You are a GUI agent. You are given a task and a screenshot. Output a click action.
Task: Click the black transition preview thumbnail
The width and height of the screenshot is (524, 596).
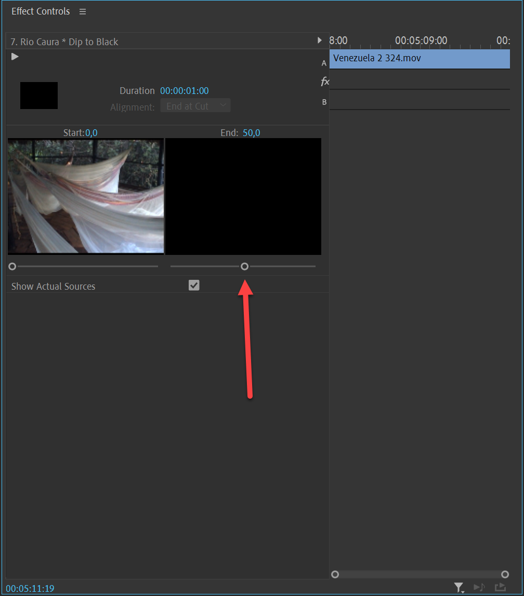click(243, 196)
